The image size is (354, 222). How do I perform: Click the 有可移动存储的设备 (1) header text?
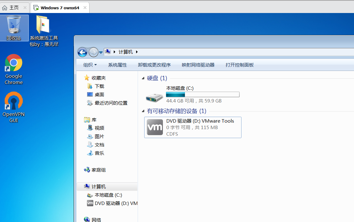[177, 111]
